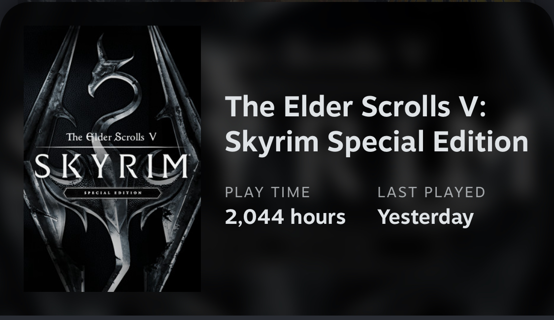Click small "The Elder Scrolls V" cover text
Image resolution: width=554 pixels, height=320 pixels.
point(111,137)
